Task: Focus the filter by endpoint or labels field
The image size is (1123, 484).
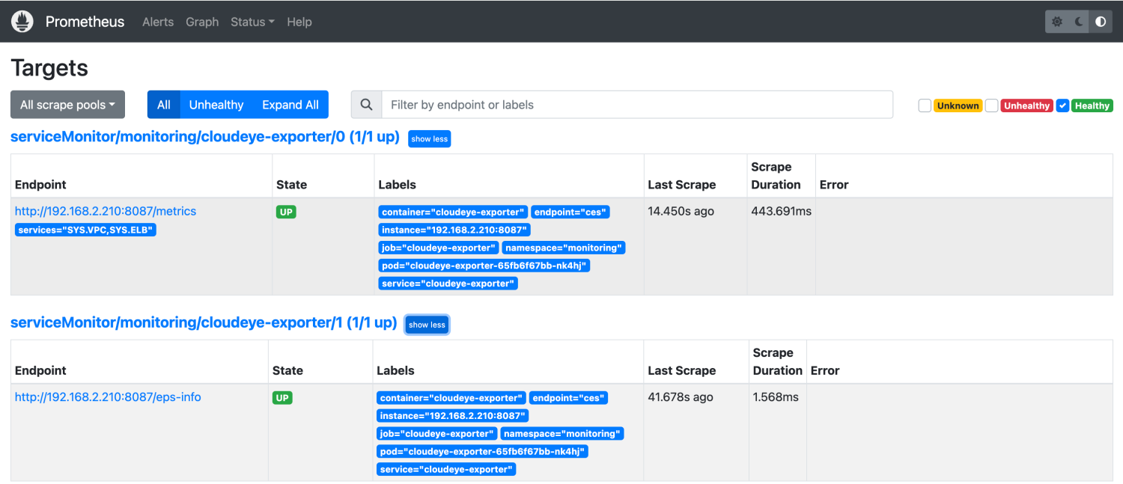Action: (x=636, y=105)
